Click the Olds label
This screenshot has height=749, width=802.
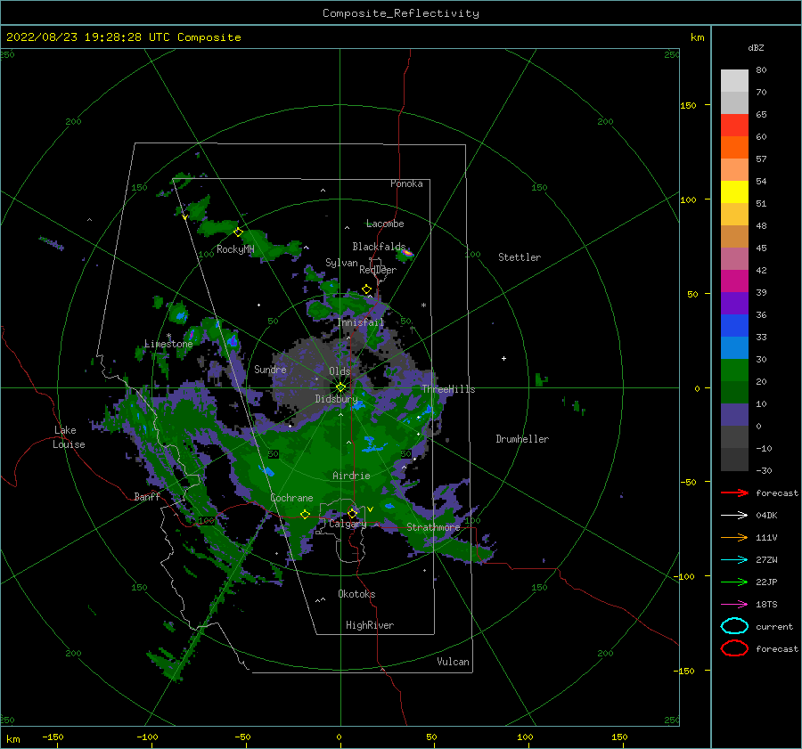point(340,371)
